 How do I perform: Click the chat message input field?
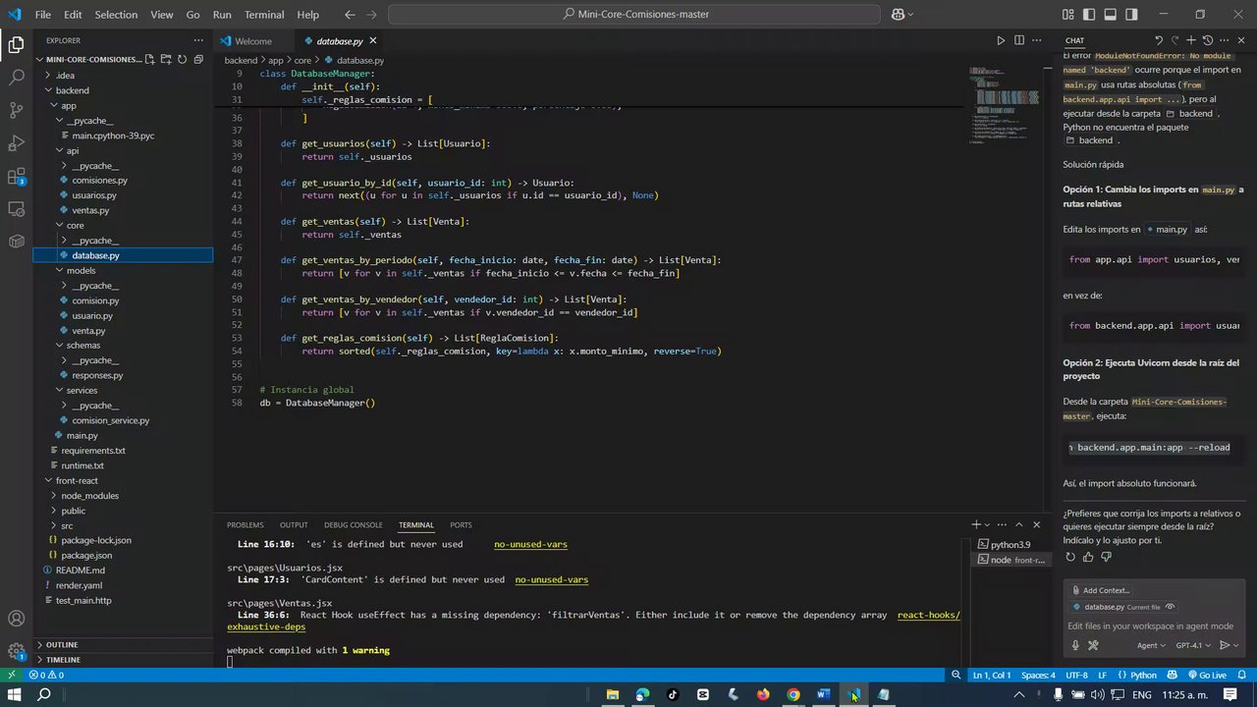pyautogui.click(x=1150, y=625)
